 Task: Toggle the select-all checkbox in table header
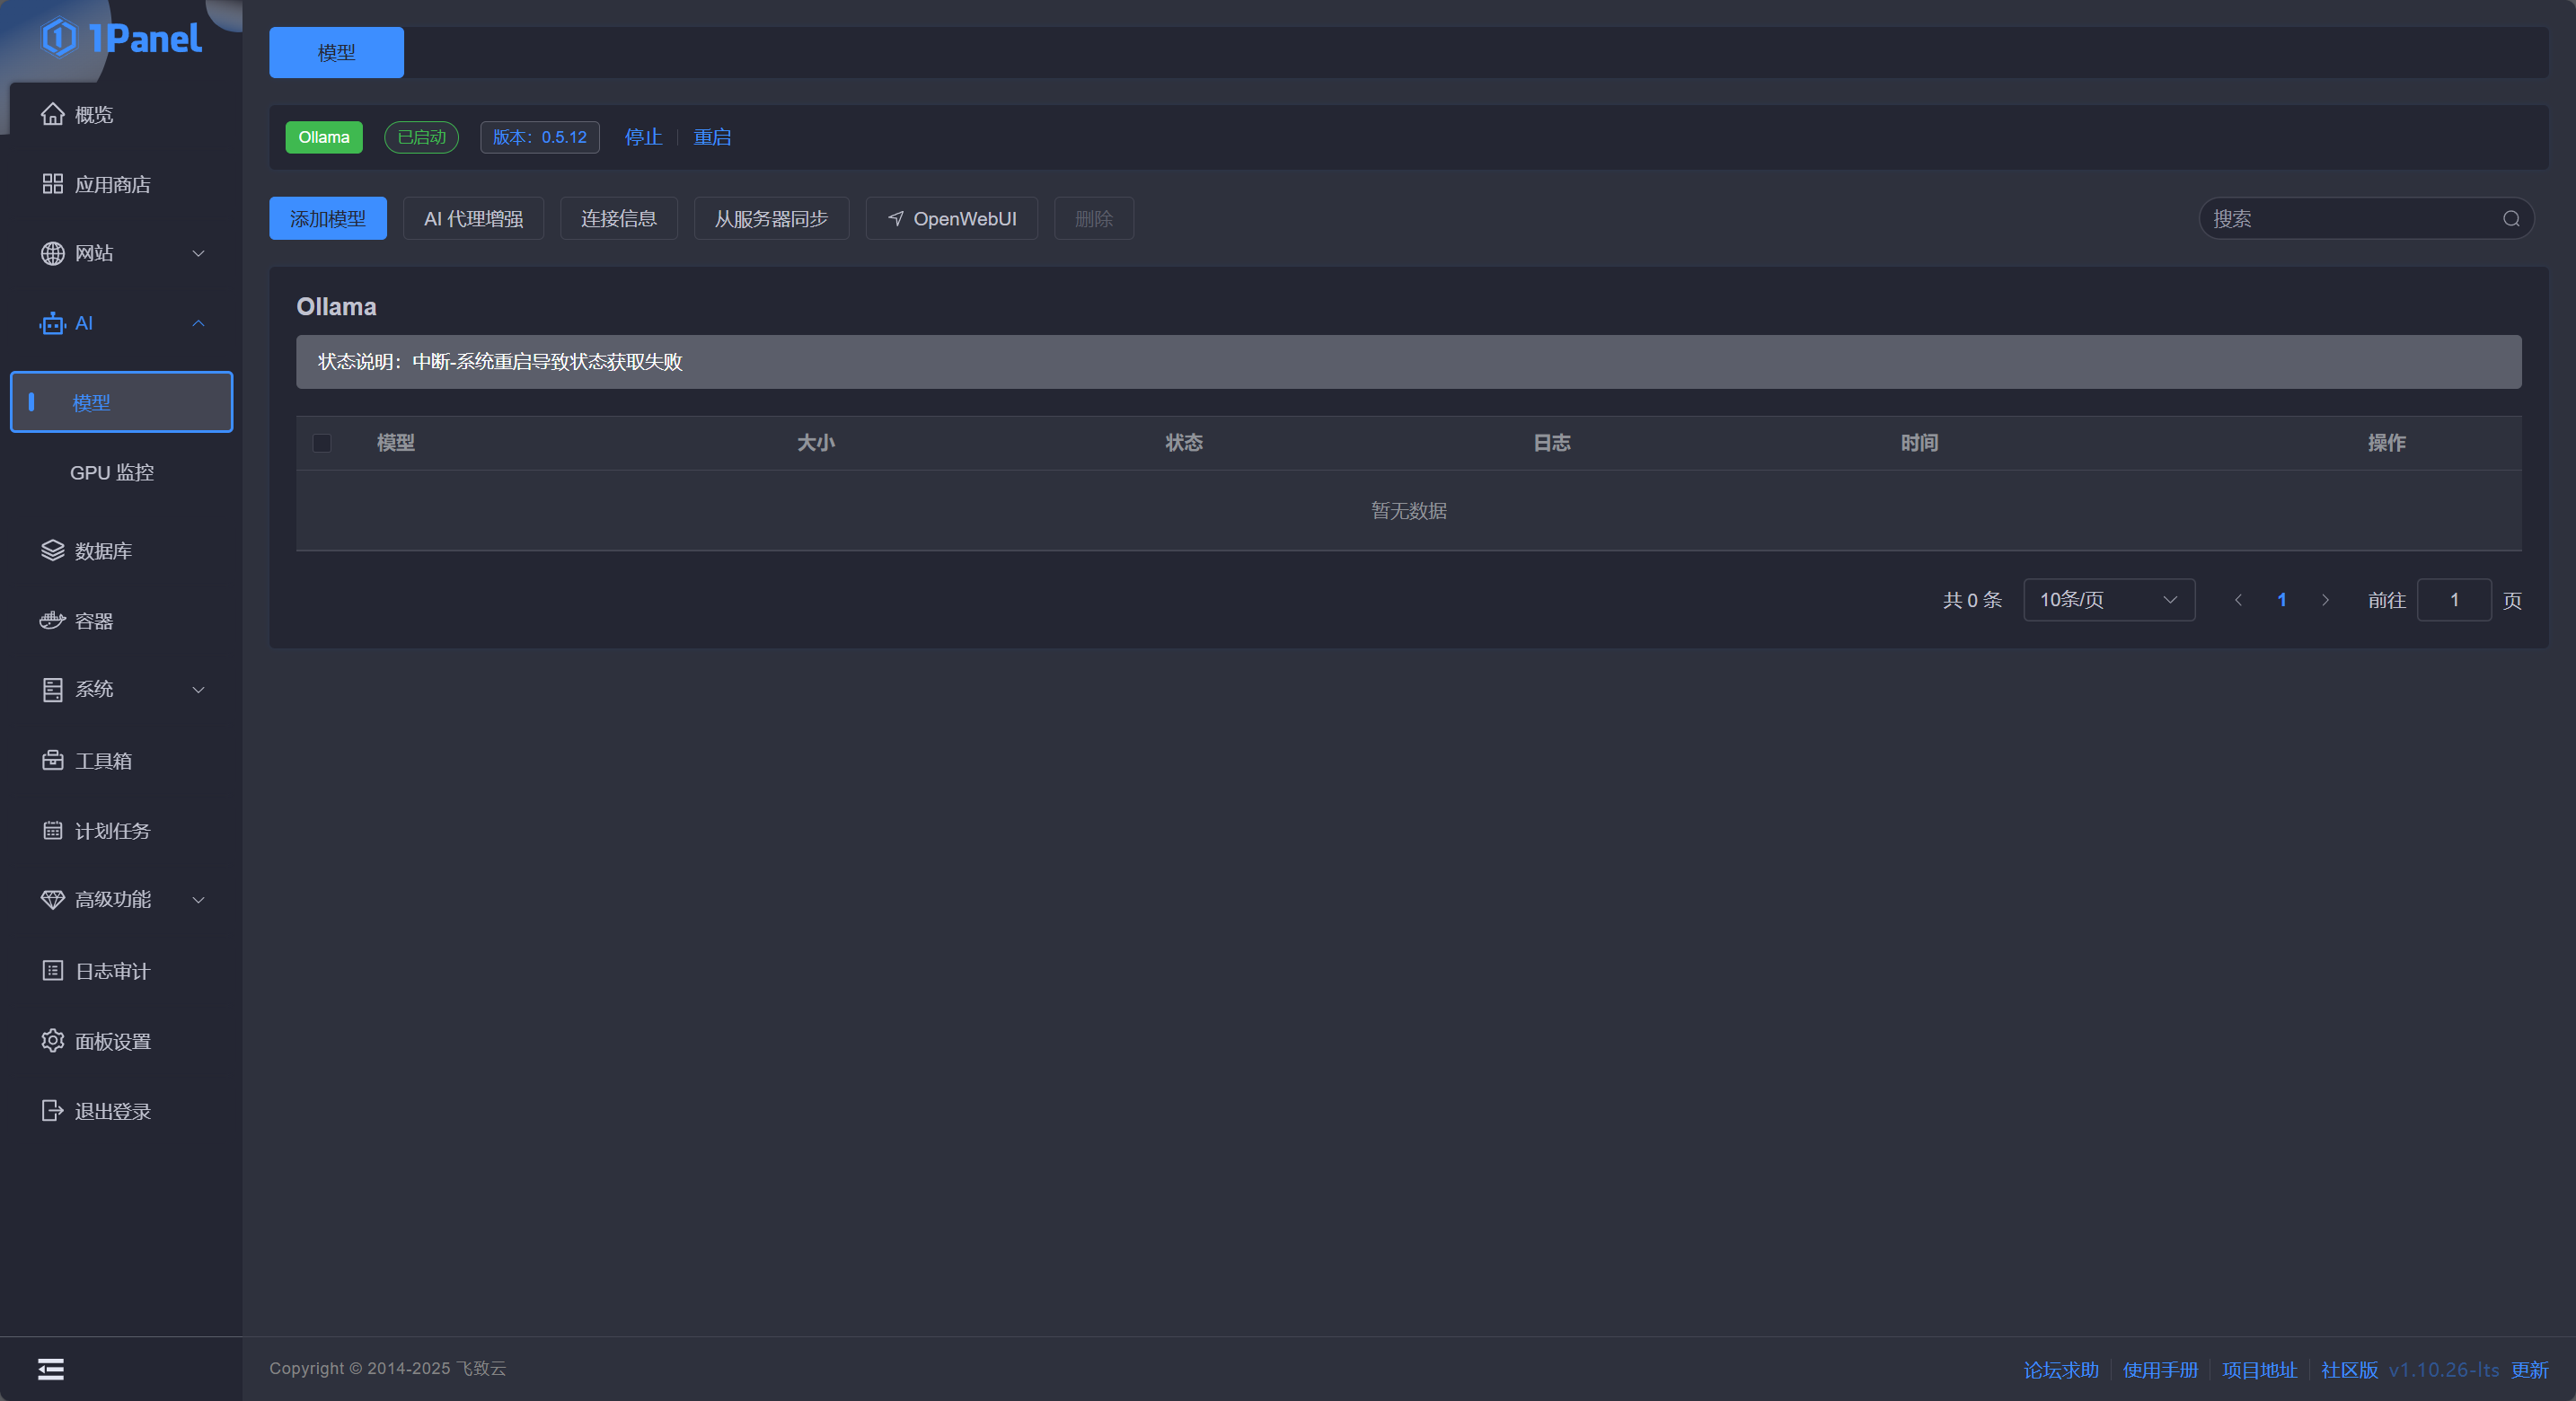coord(322,443)
